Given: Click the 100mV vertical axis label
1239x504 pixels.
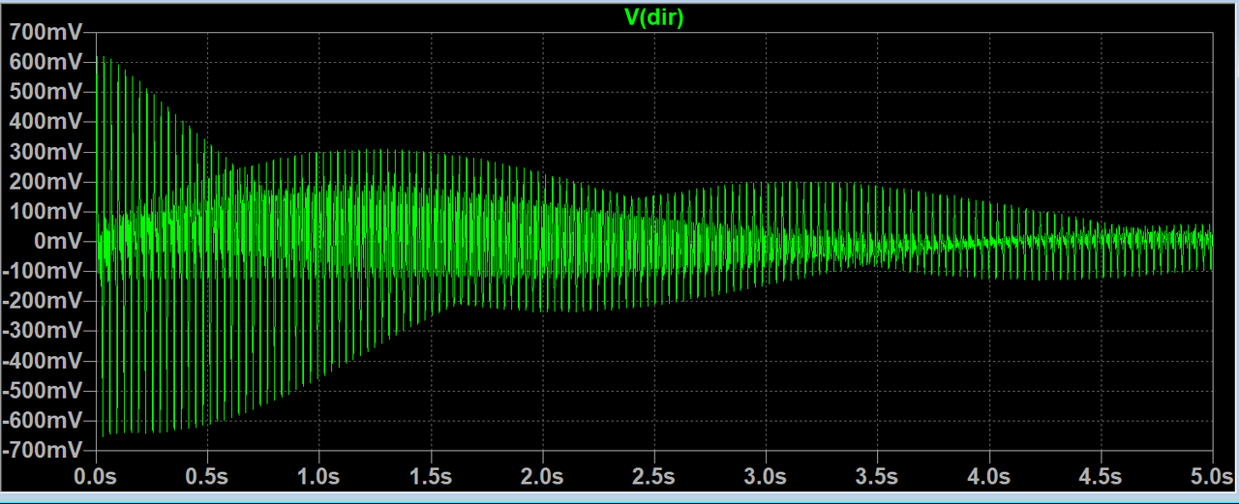Looking at the screenshot, I should click(47, 212).
